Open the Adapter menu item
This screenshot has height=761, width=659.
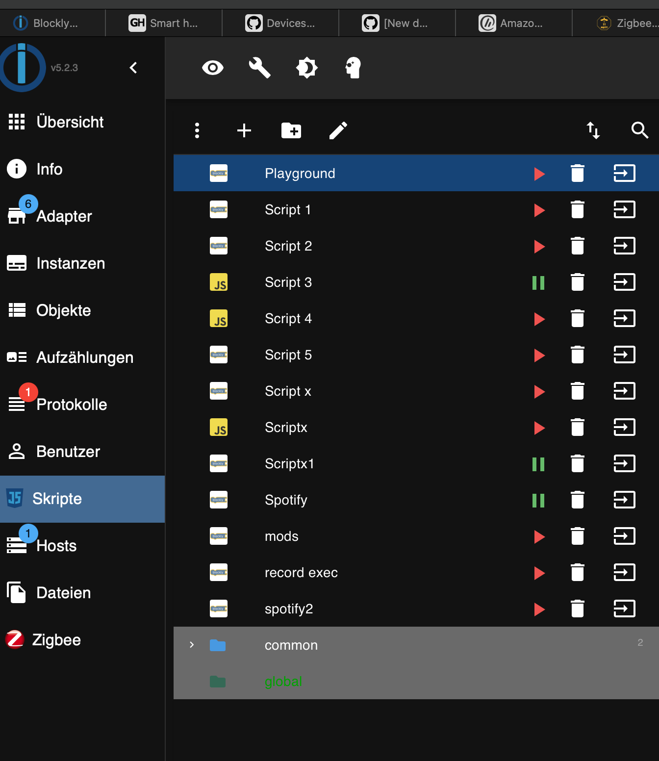64,216
